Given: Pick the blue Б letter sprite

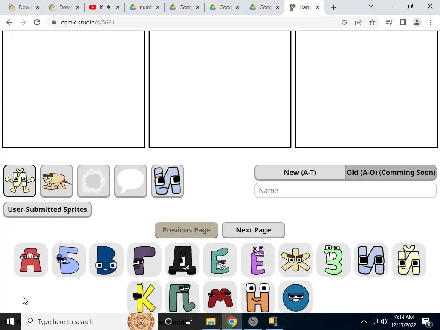Looking at the screenshot, I should tap(68, 260).
